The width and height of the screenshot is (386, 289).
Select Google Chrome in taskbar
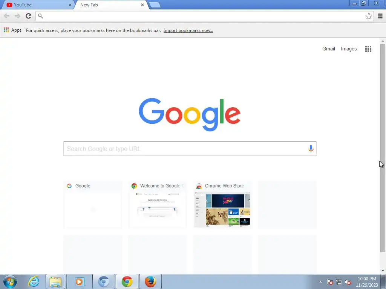pos(127,281)
